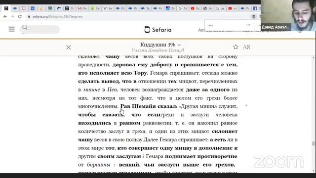Switch to the Gmail browser tab

click(82, 8)
